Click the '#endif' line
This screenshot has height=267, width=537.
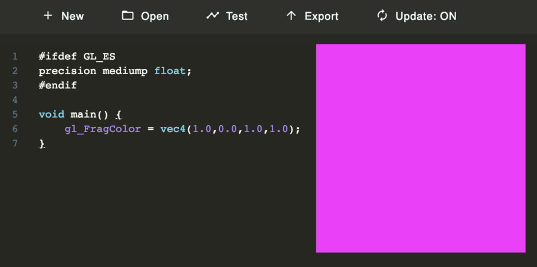click(58, 85)
